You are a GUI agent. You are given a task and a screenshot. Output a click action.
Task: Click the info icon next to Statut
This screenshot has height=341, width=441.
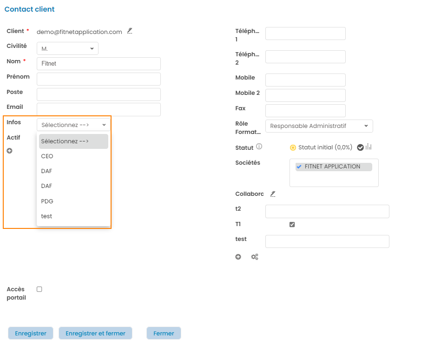pyautogui.click(x=259, y=147)
